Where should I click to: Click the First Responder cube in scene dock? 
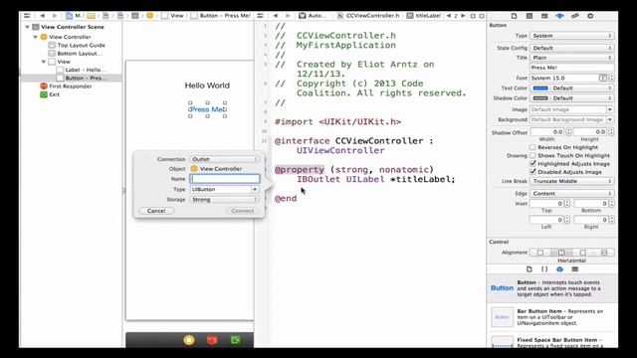coord(212,340)
